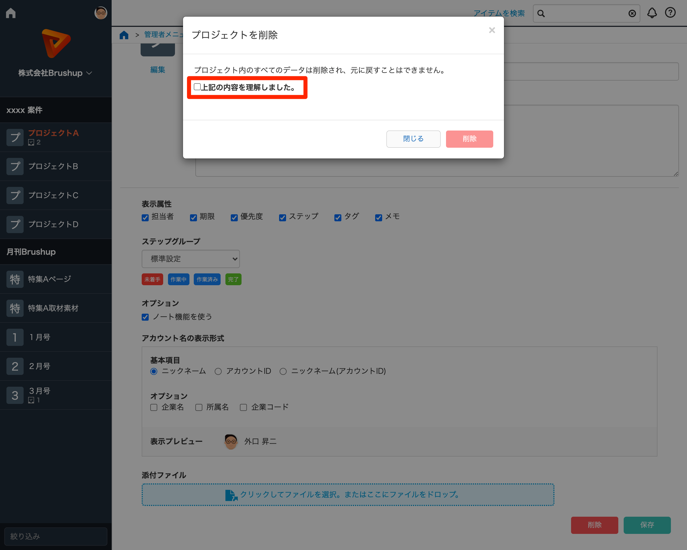Open the user avatar in sidebar

click(101, 13)
